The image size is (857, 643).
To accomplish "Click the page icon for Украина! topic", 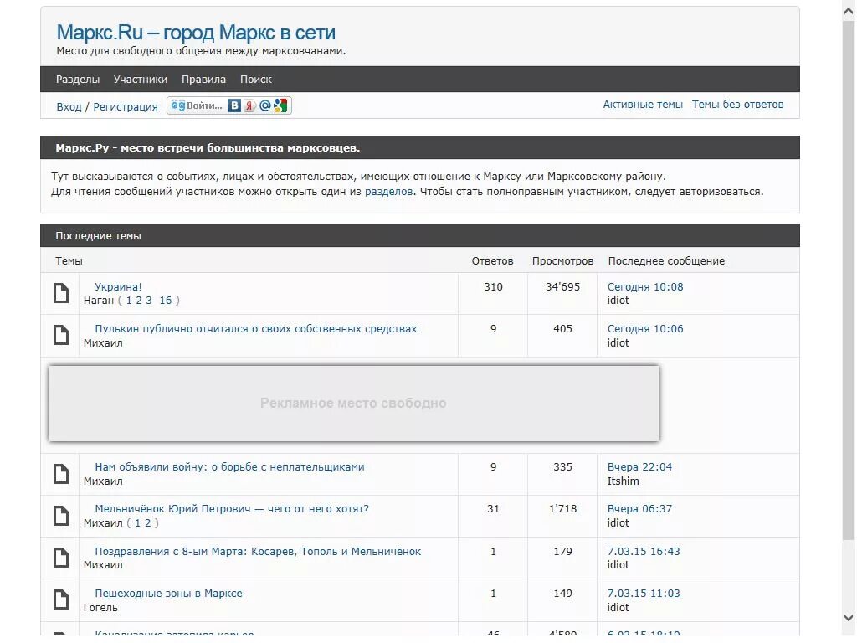I will point(61,294).
